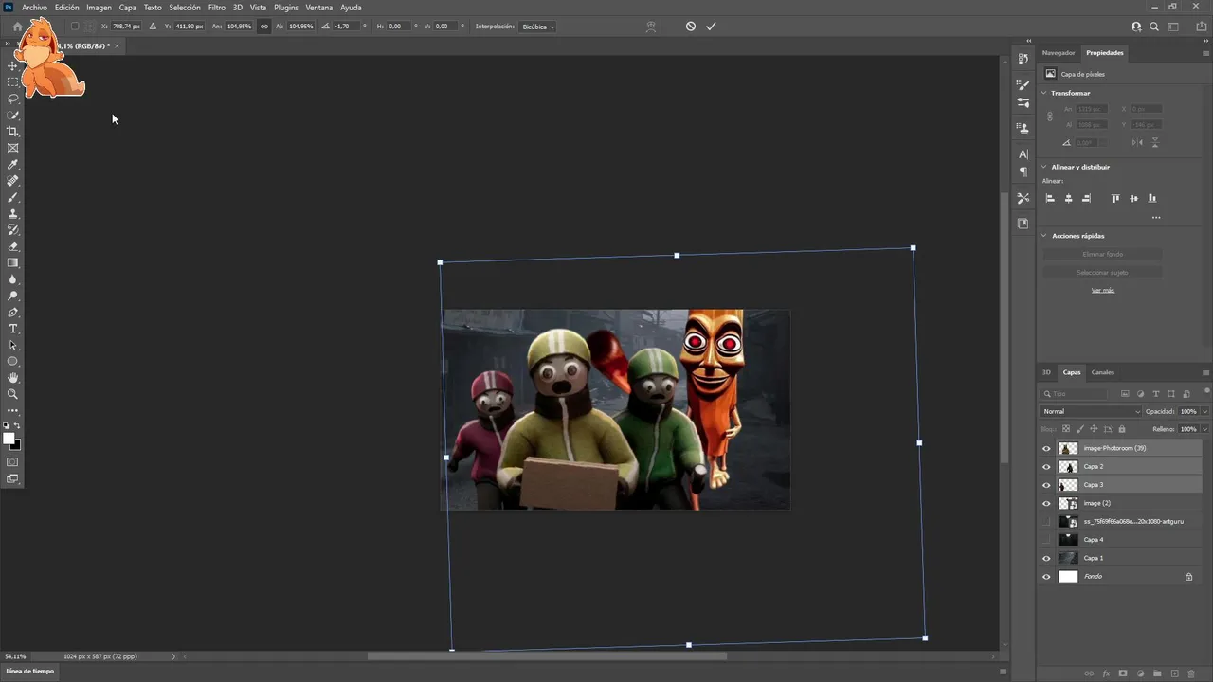Switch to the Canales tab
The width and height of the screenshot is (1213, 682).
(1102, 372)
